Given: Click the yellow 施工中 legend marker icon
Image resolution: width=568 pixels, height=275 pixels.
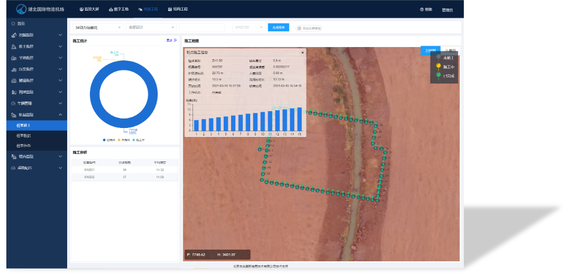Looking at the screenshot, I should click(x=438, y=67).
